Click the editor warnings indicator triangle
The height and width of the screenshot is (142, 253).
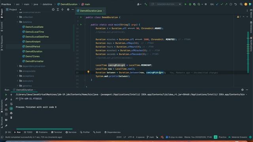click(238, 17)
